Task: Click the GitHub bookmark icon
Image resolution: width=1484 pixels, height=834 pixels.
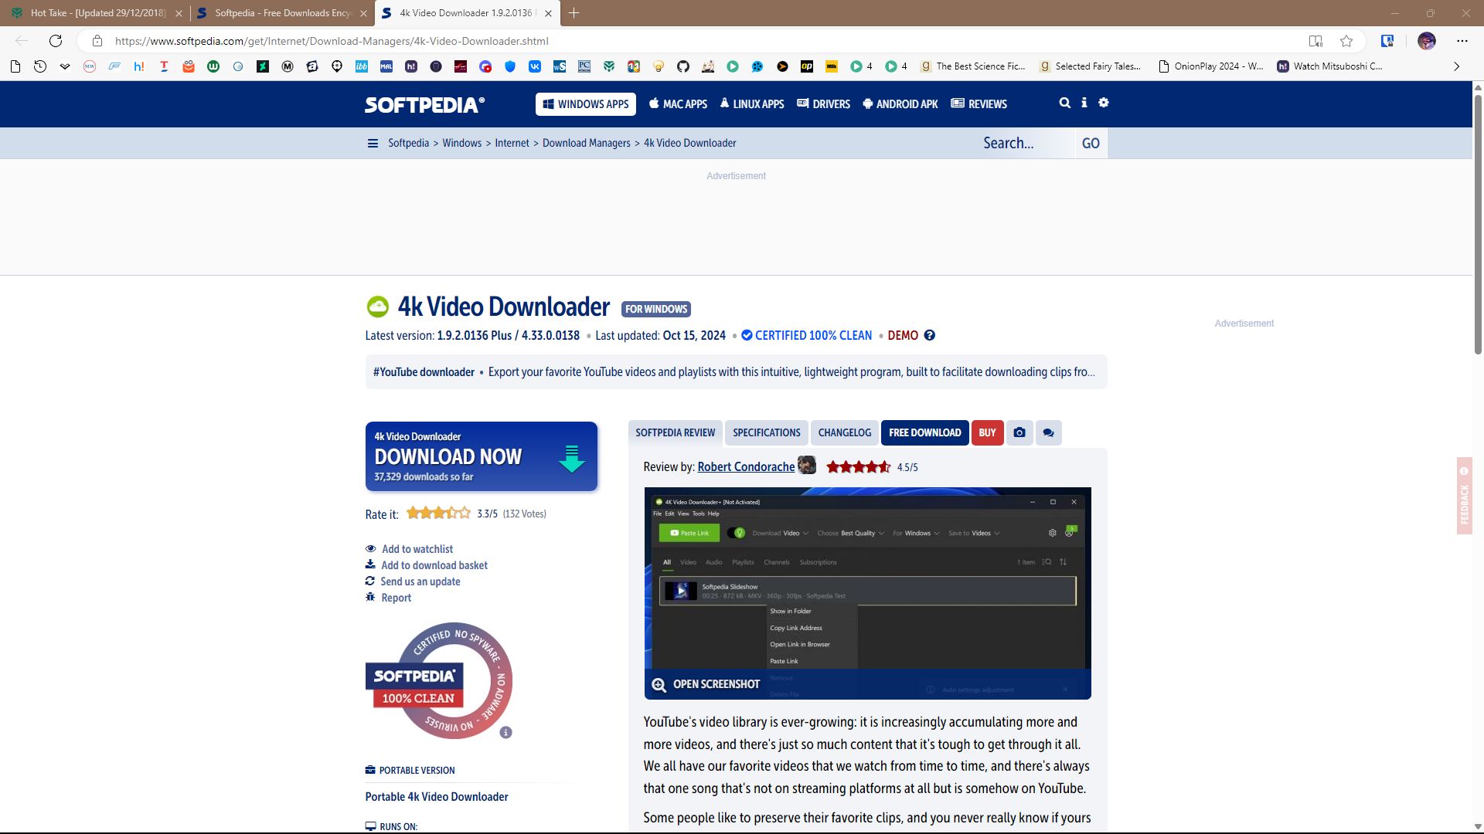Action: point(683,66)
